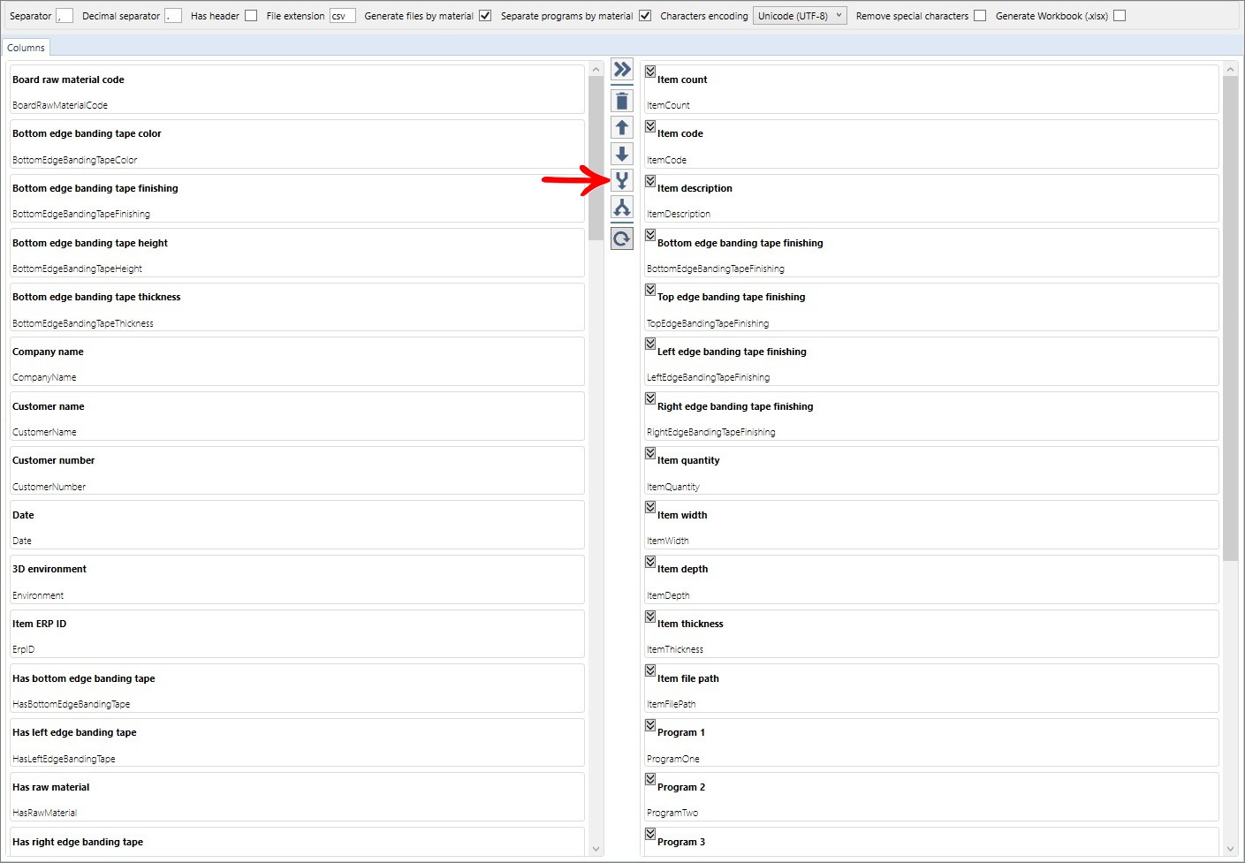Click the Decimal separator input field
The image size is (1245, 863).
173,16
